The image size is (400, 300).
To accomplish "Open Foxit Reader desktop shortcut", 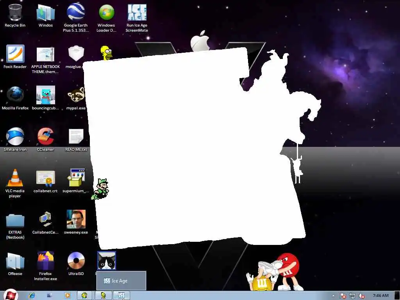I will tap(15, 57).
